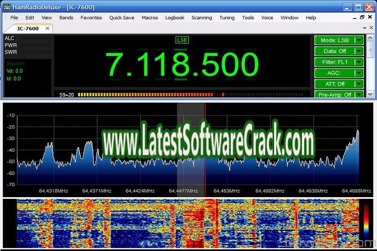Toggle the Data: Off button
The height and width of the screenshot is (251, 377).
pos(334,51)
